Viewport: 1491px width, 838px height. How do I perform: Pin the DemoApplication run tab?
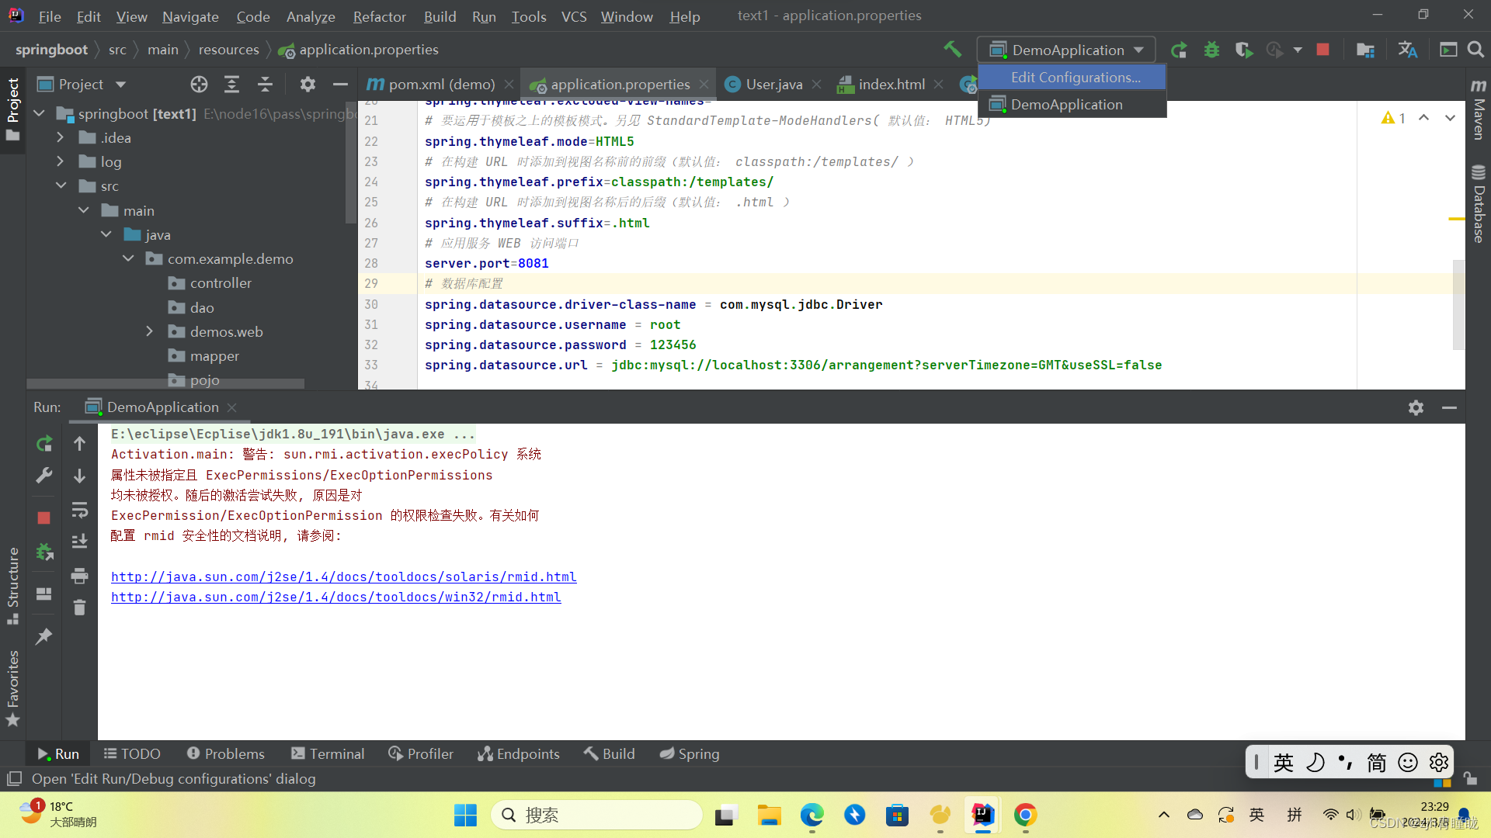click(44, 636)
